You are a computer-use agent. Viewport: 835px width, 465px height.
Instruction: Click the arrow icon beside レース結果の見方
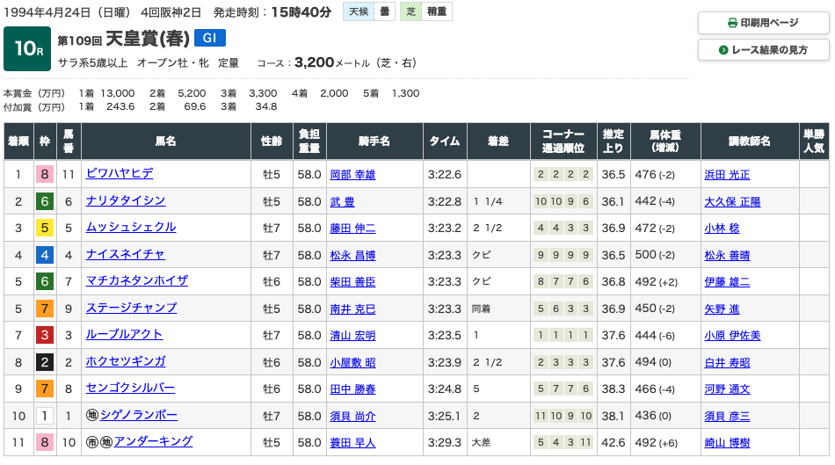click(723, 50)
